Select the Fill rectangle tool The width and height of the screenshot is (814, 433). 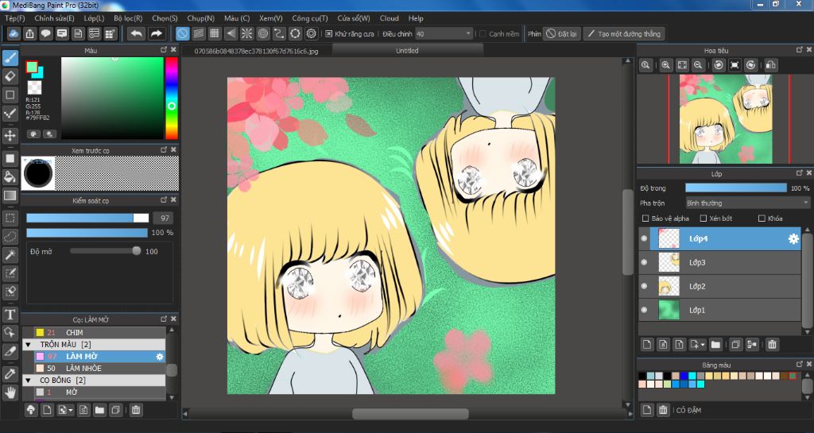[x=10, y=159]
